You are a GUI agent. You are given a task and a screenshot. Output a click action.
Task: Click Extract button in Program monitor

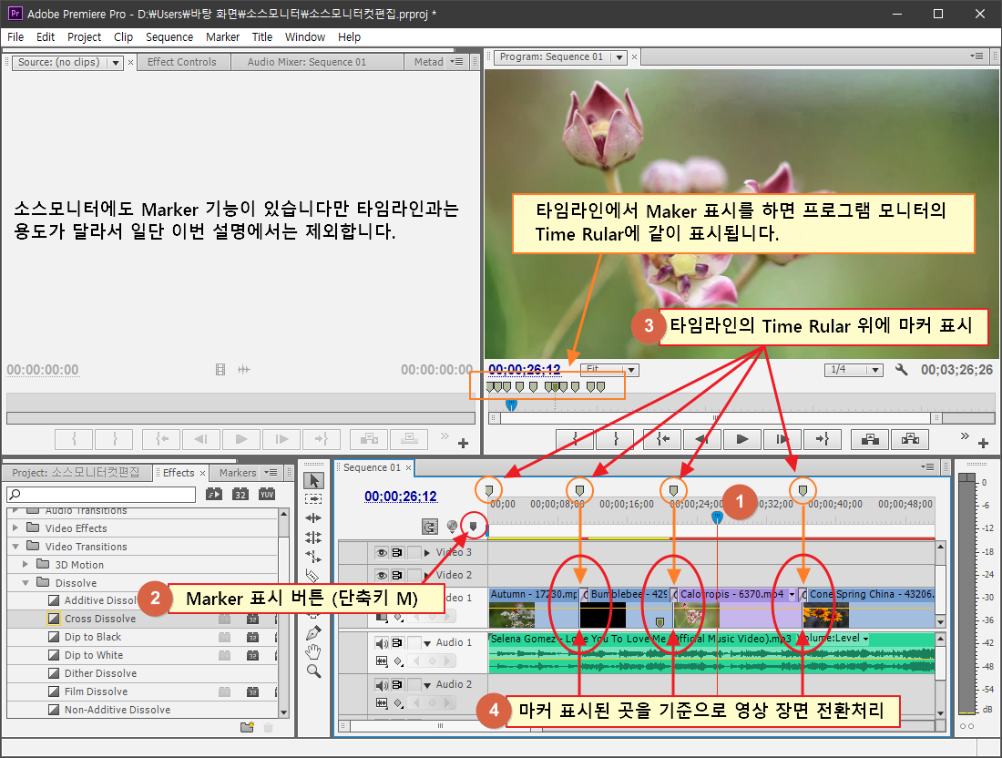click(x=910, y=439)
